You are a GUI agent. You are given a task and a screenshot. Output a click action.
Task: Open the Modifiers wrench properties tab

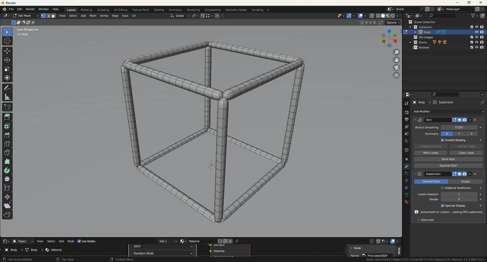click(407, 166)
